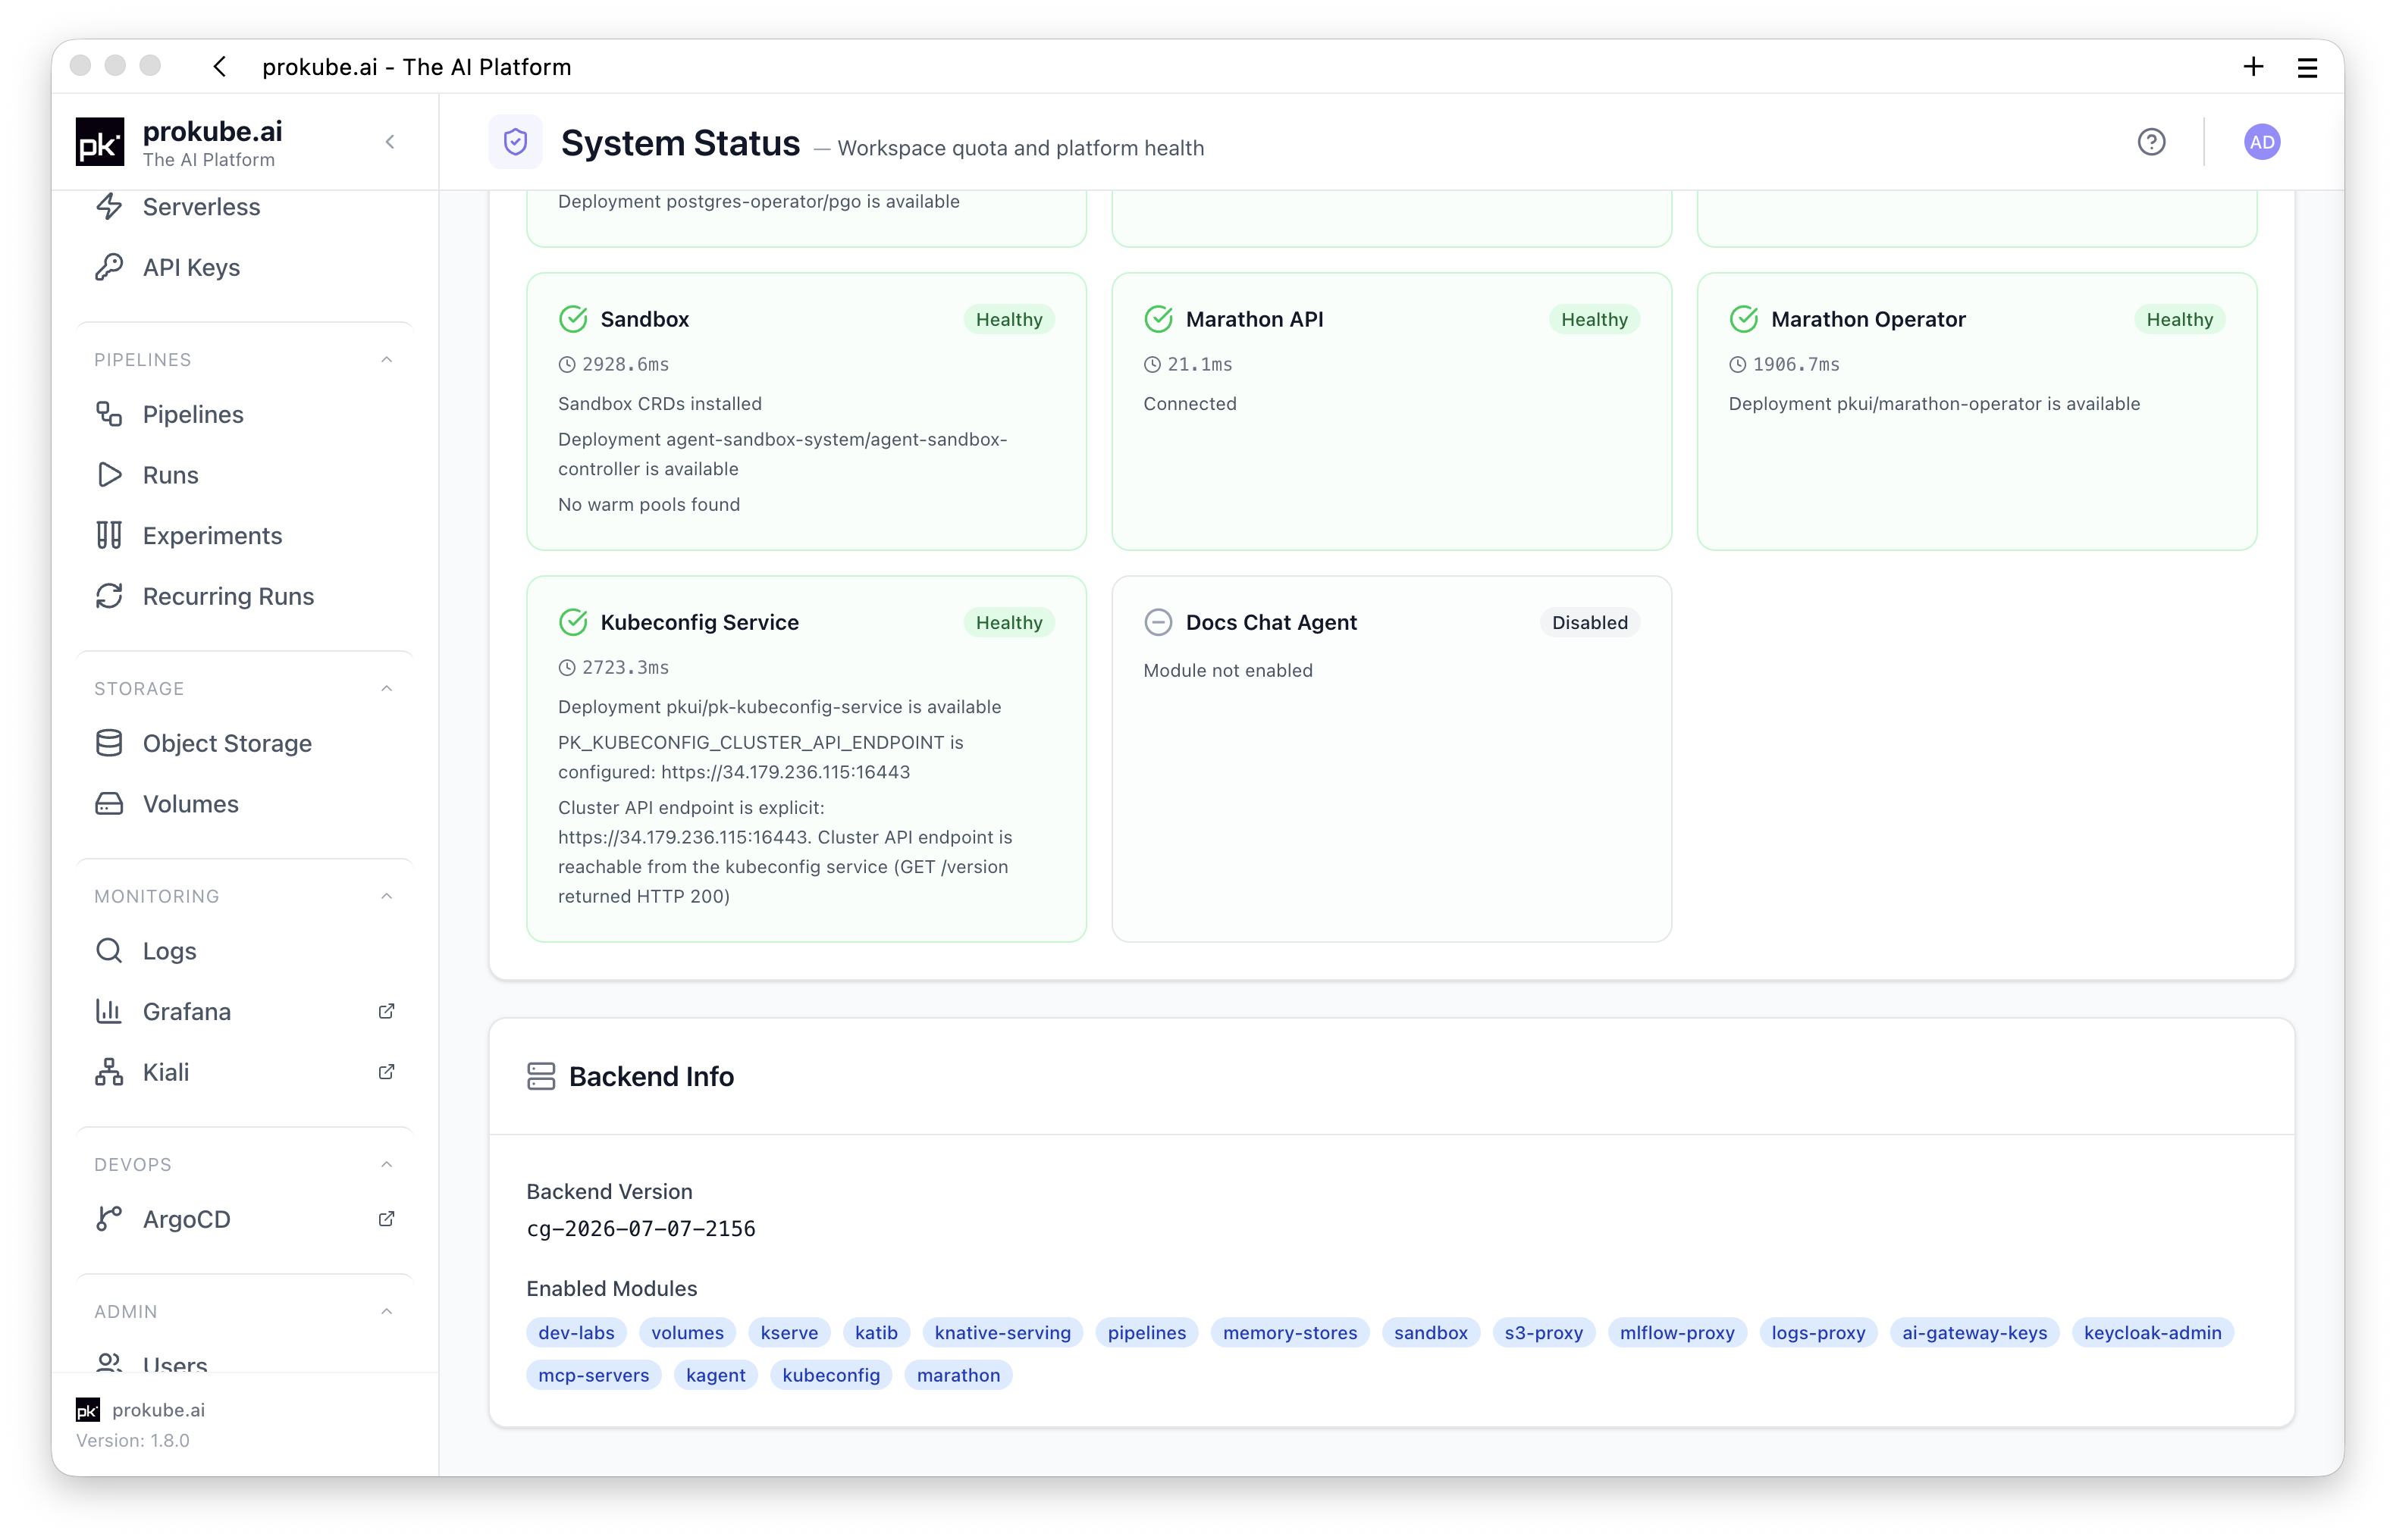Click the Kiali network icon

109,1072
